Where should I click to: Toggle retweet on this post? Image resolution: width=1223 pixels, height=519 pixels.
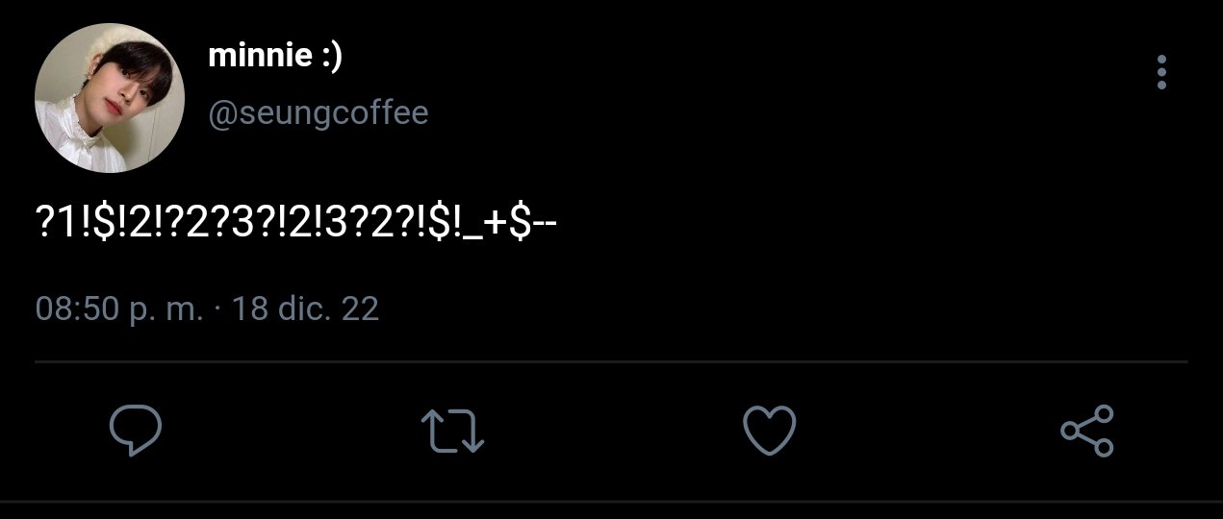(453, 430)
